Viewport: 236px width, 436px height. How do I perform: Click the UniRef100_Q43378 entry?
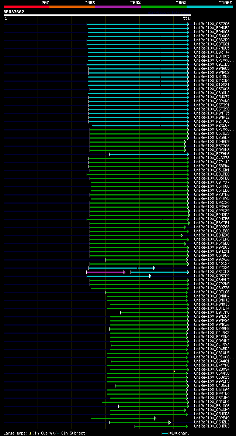click(x=212, y=158)
